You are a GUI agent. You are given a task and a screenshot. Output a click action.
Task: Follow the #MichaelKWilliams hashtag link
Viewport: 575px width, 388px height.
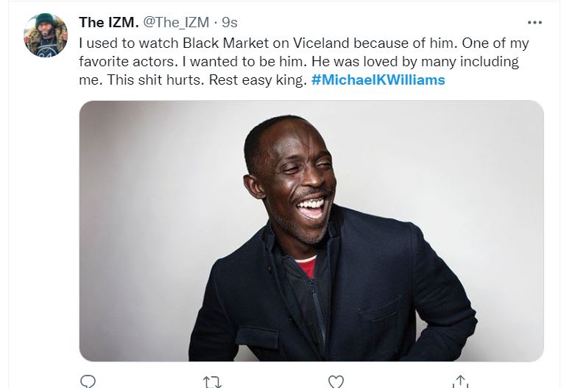coord(378,80)
